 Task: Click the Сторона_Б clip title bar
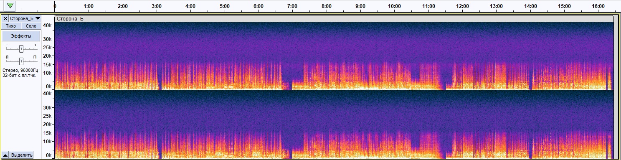click(x=334, y=18)
